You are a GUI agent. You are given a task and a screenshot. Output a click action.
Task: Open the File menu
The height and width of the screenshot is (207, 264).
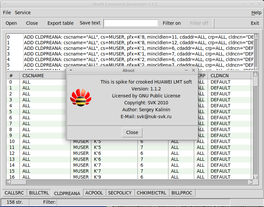pos(7,13)
